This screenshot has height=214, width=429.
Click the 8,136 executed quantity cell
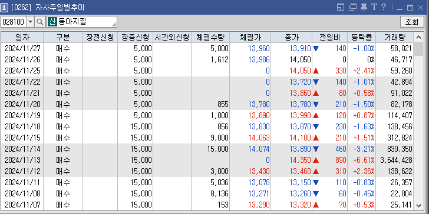tap(210, 193)
